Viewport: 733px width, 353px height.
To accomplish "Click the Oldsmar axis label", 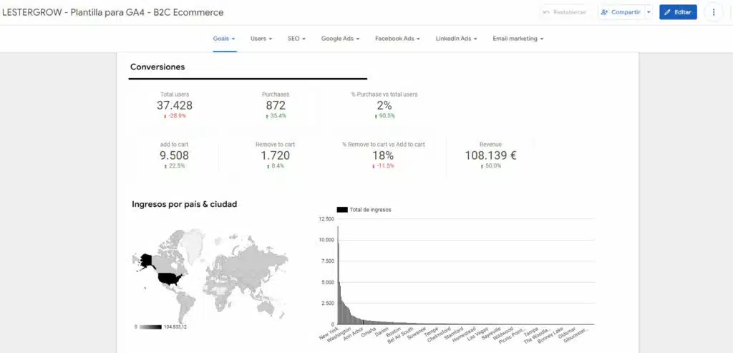I will click(x=567, y=333).
